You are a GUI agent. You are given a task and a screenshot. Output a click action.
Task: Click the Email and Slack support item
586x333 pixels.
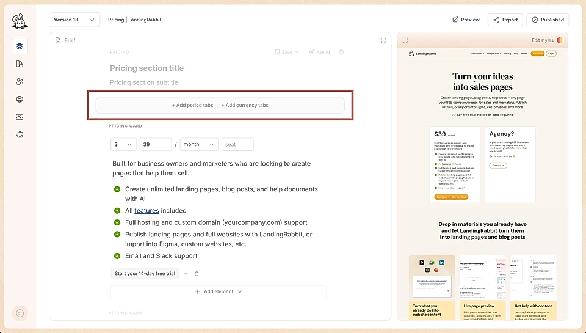[x=161, y=256]
